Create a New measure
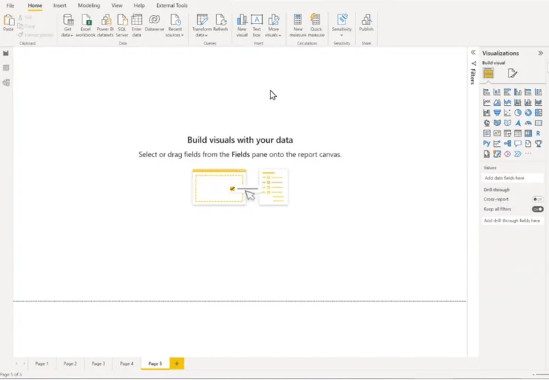549x380 pixels. [x=298, y=25]
